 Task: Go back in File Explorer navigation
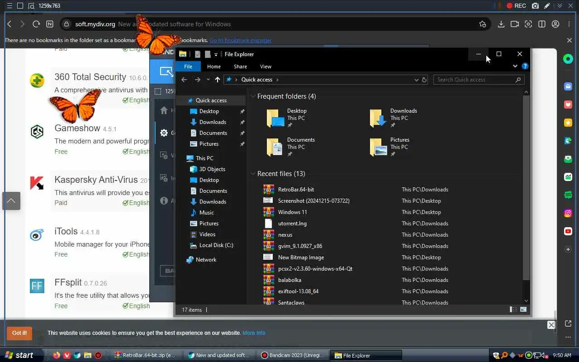point(184,80)
